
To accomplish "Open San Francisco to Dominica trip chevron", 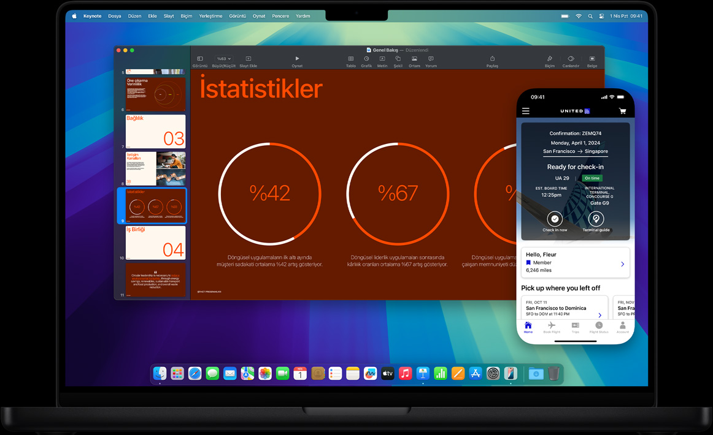I will pyautogui.click(x=599, y=315).
